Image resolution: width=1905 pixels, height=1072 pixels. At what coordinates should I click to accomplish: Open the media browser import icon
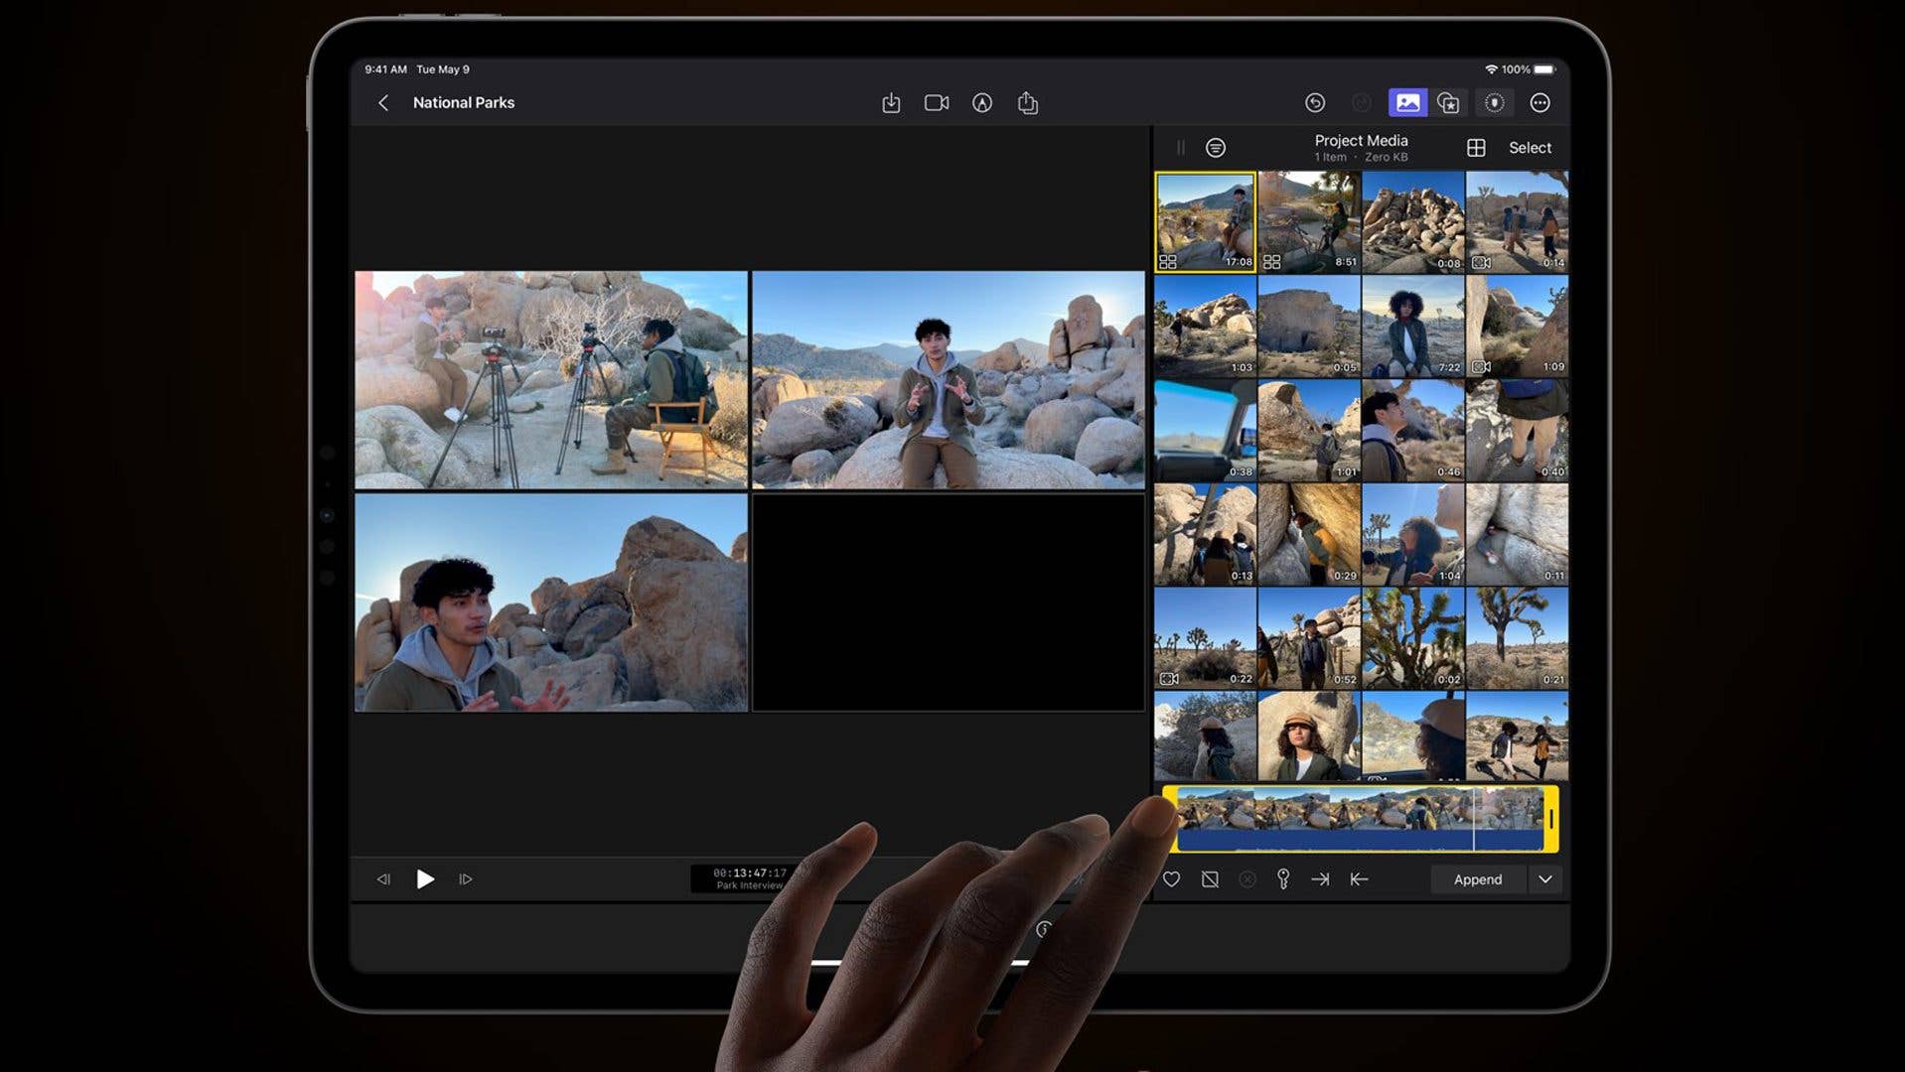click(891, 102)
